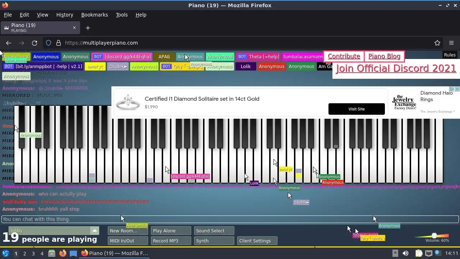Launch the file manager from taskbar
This screenshot has width=460, height=259.
[x=52, y=253]
